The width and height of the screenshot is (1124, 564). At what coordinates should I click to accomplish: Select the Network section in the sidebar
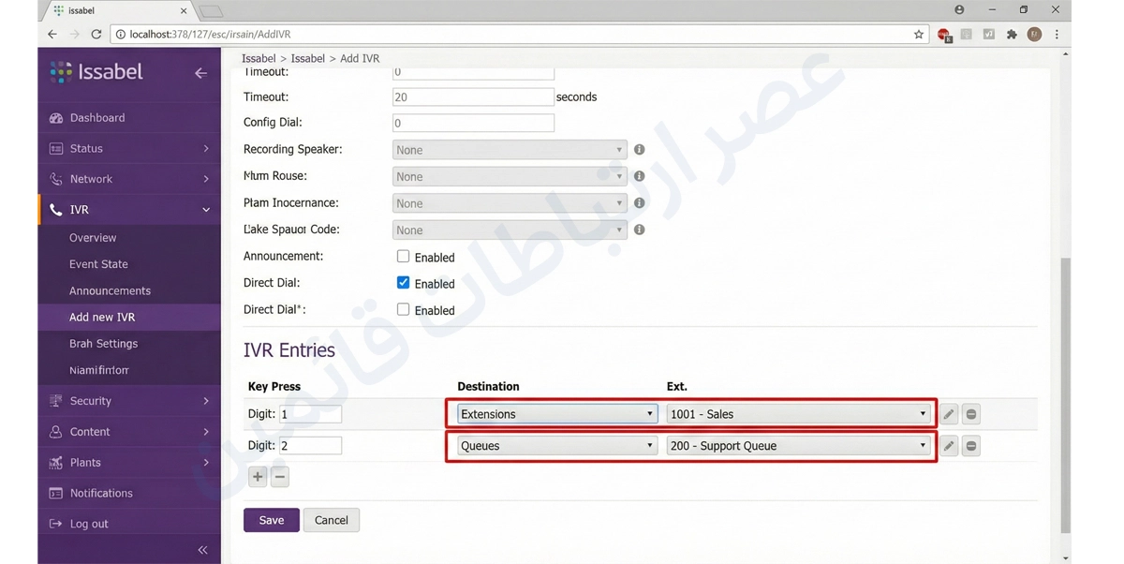(92, 178)
